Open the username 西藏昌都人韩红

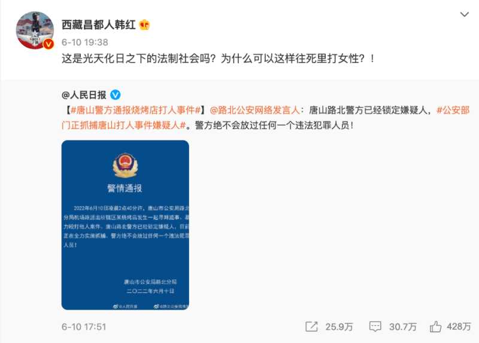(x=99, y=24)
